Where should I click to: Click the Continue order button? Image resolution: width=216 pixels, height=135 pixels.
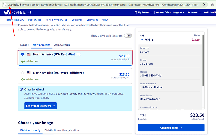[x=171, y=128]
